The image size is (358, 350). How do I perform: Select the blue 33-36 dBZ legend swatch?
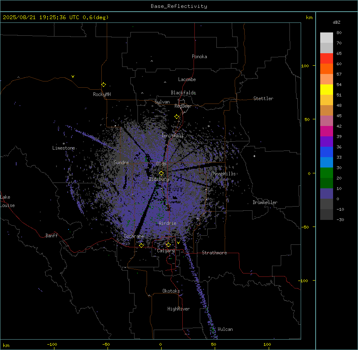coord(326,152)
